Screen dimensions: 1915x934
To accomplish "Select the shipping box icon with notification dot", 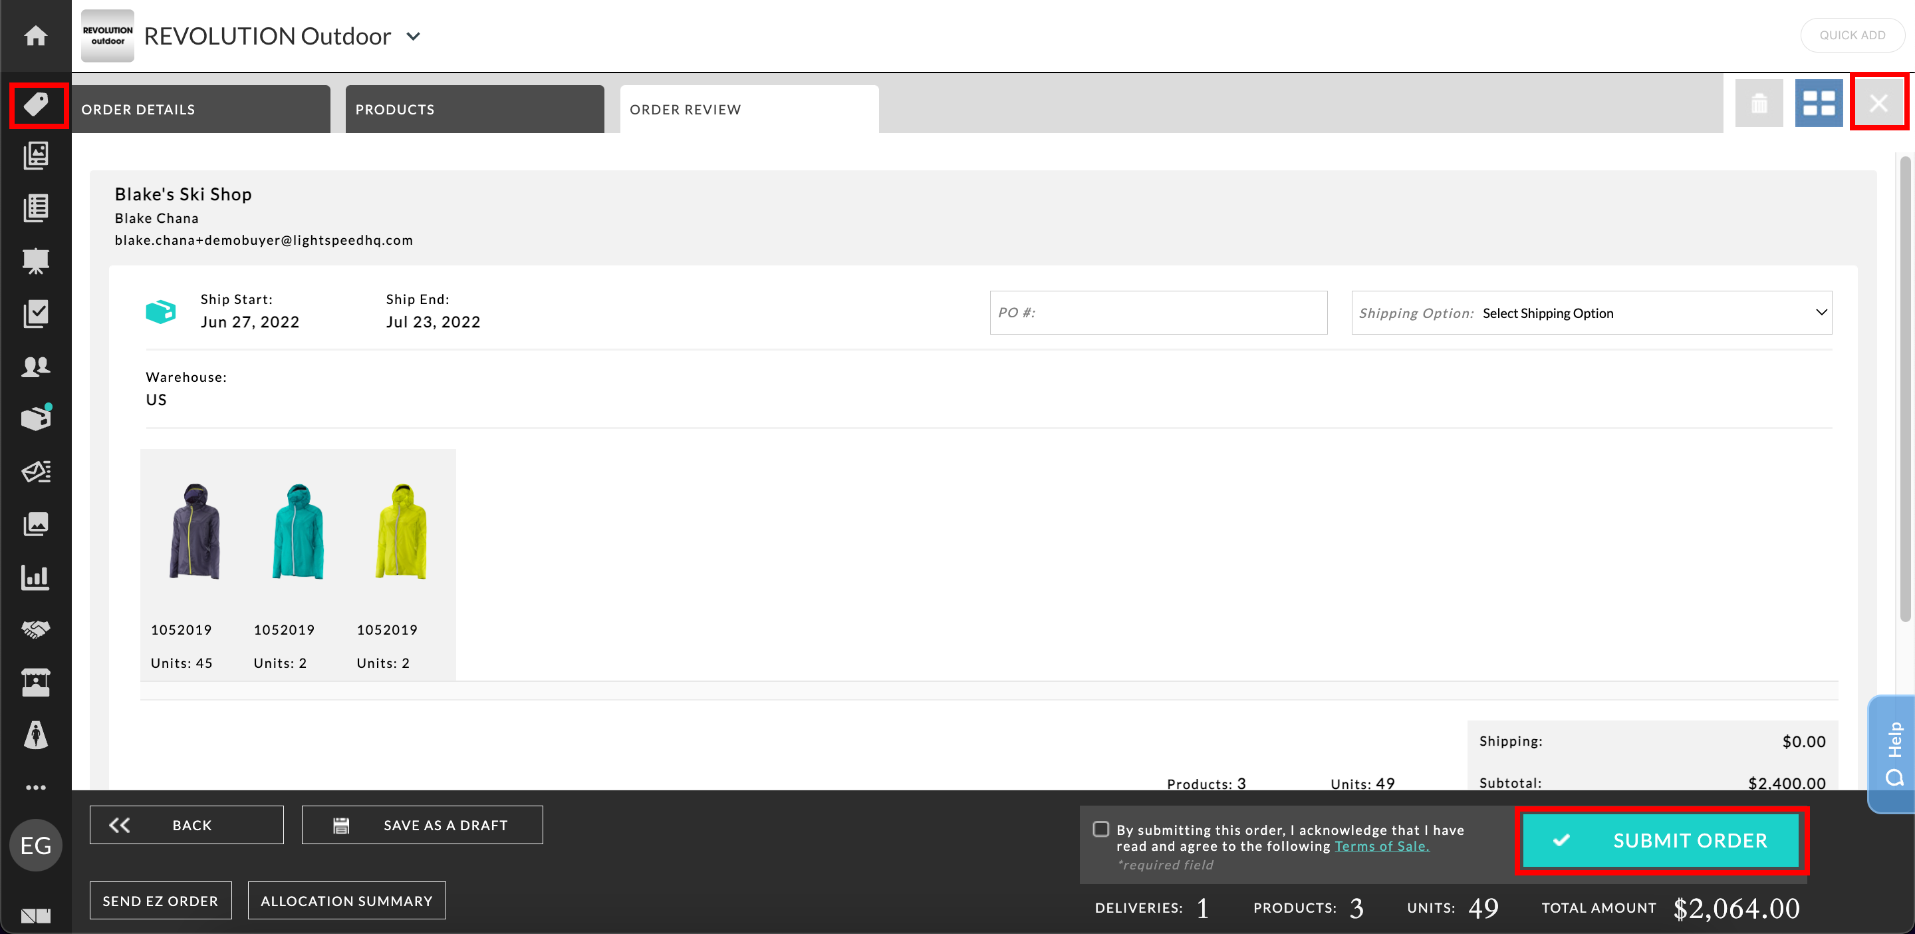I will tap(37, 417).
